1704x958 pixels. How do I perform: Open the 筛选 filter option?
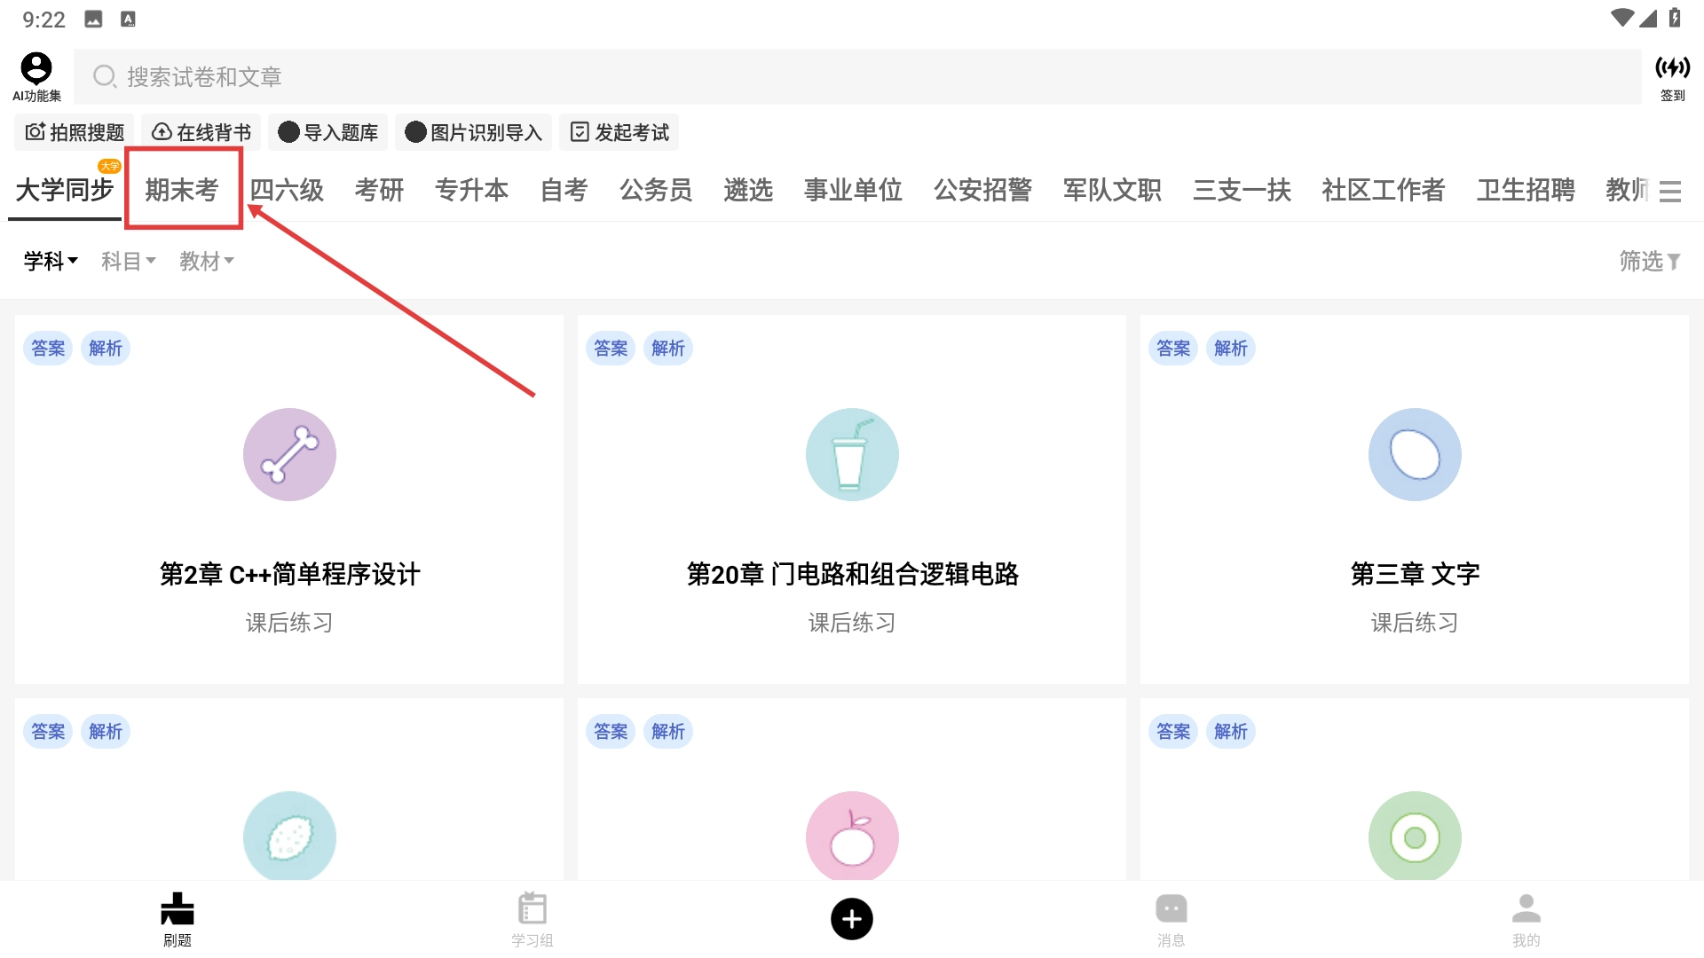pyautogui.click(x=1649, y=261)
